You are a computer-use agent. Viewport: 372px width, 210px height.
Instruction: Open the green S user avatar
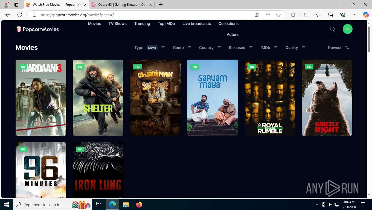pos(348,29)
